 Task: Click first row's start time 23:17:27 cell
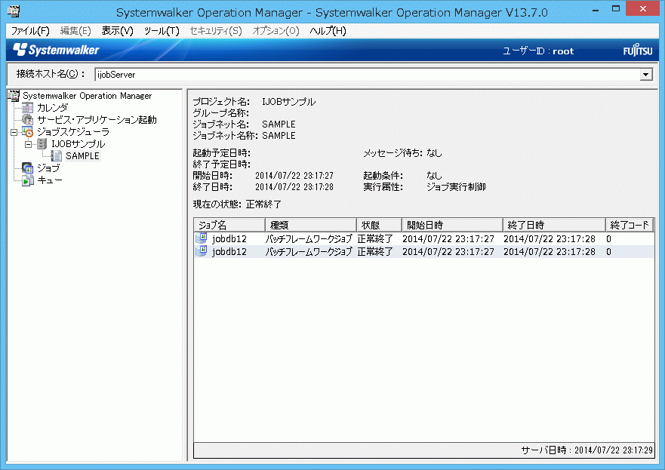point(448,238)
